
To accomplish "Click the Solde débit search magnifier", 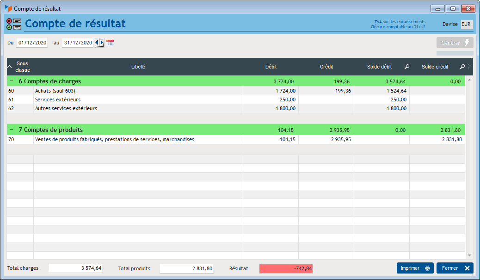I will pyautogui.click(x=407, y=67).
